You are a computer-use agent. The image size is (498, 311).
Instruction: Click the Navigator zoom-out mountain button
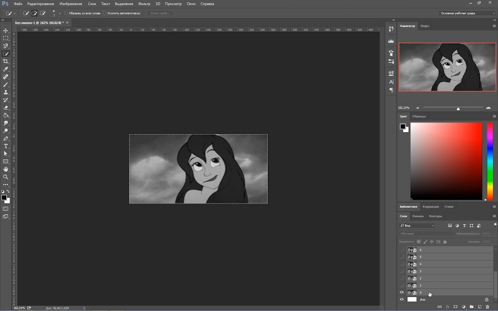coord(418,108)
